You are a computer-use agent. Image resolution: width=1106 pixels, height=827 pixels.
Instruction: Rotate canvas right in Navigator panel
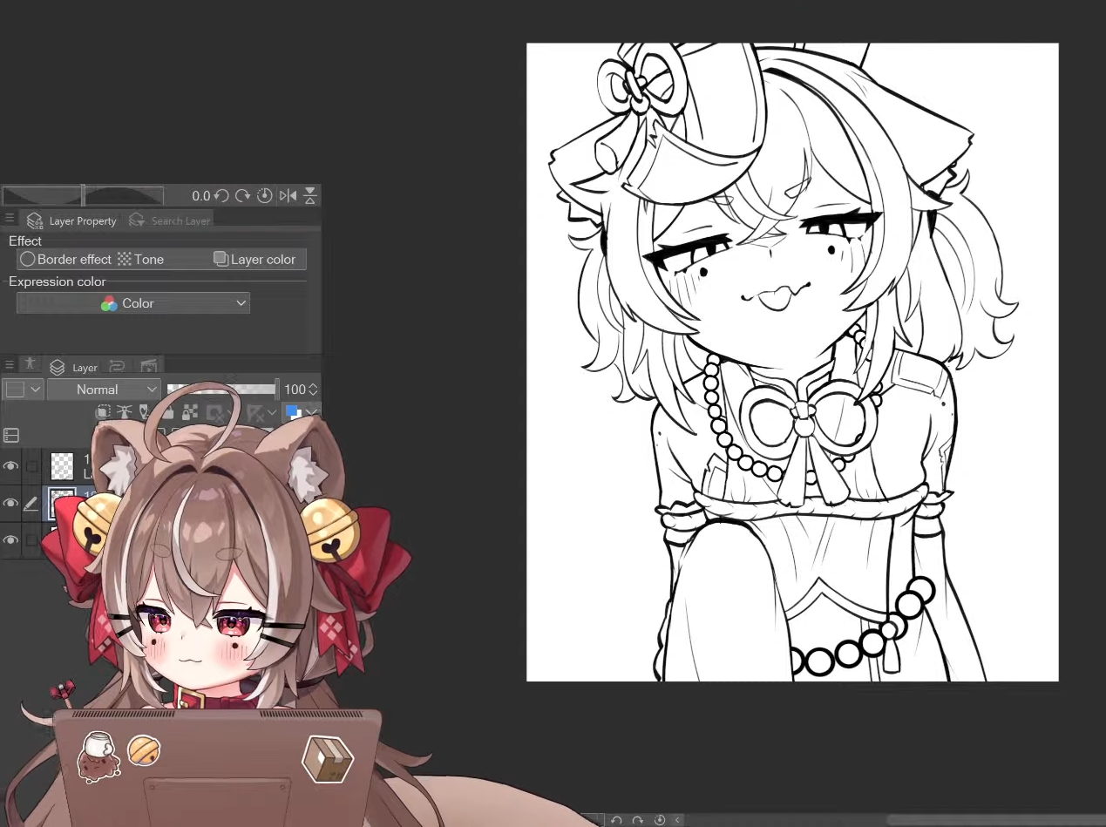[243, 196]
